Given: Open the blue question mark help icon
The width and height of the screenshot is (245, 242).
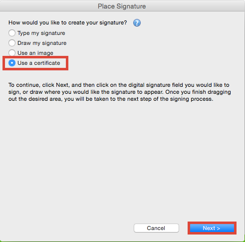Looking at the screenshot, I should (x=137, y=23).
